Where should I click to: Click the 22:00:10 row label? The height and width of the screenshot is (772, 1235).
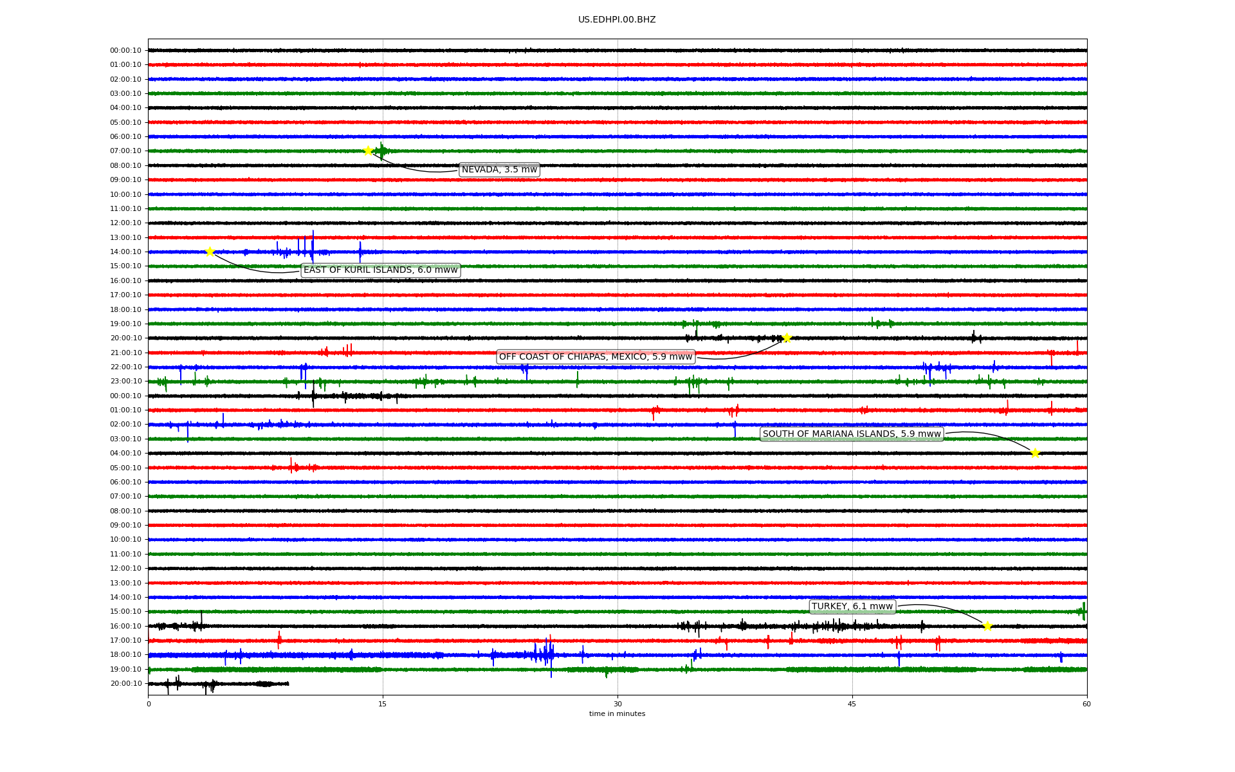tap(125, 367)
